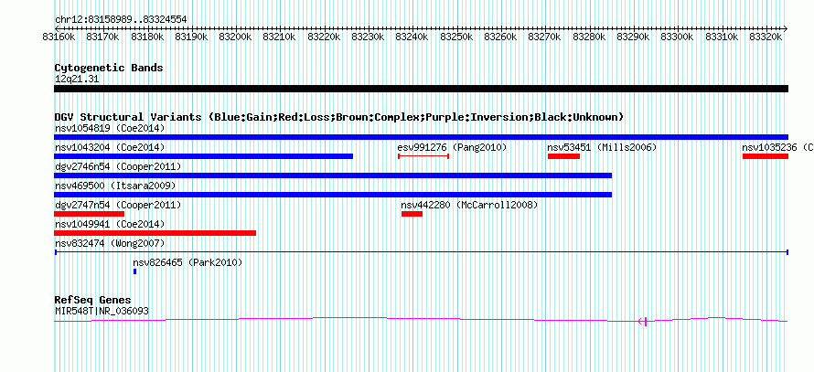
Task: Click the 83240k ruler position
Action: (x=412, y=37)
